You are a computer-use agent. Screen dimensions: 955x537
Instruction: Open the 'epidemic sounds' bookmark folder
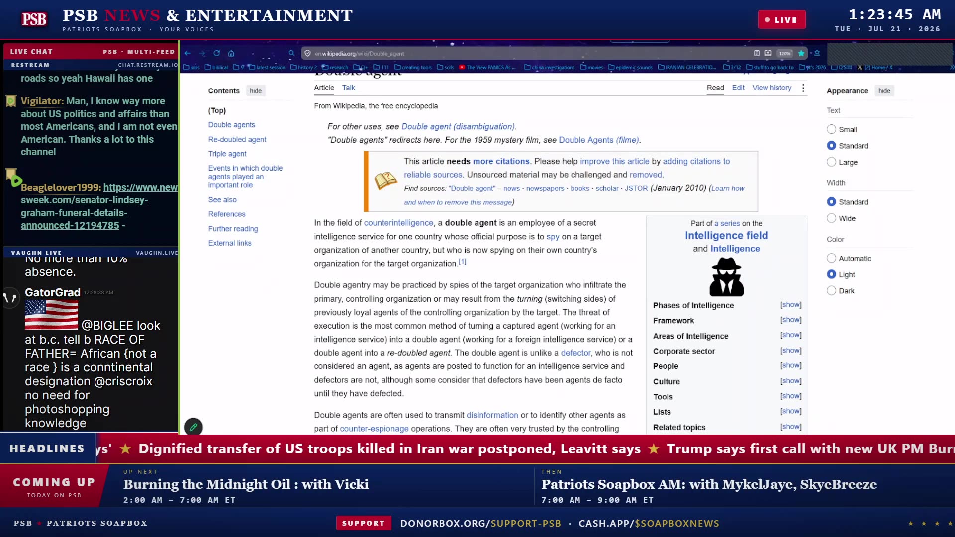point(630,67)
